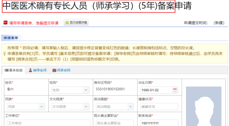Screen dimensions: 229x126
Task: Click the person icon beside 指导老师
Action: [x=30, y=70]
